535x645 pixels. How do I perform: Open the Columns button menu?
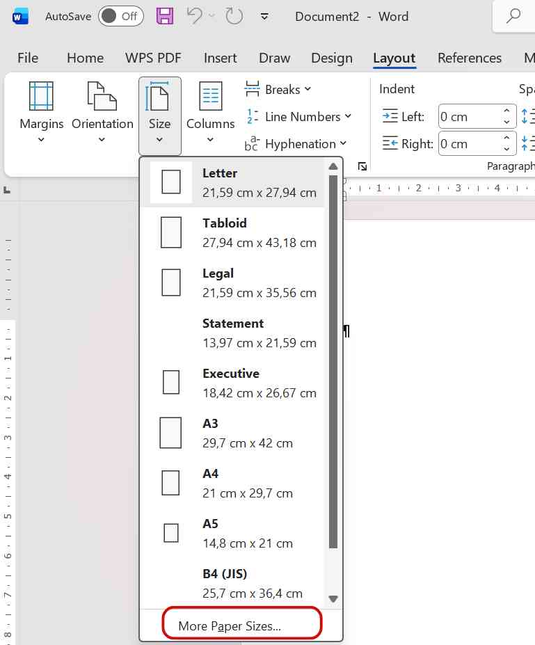(x=210, y=112)
